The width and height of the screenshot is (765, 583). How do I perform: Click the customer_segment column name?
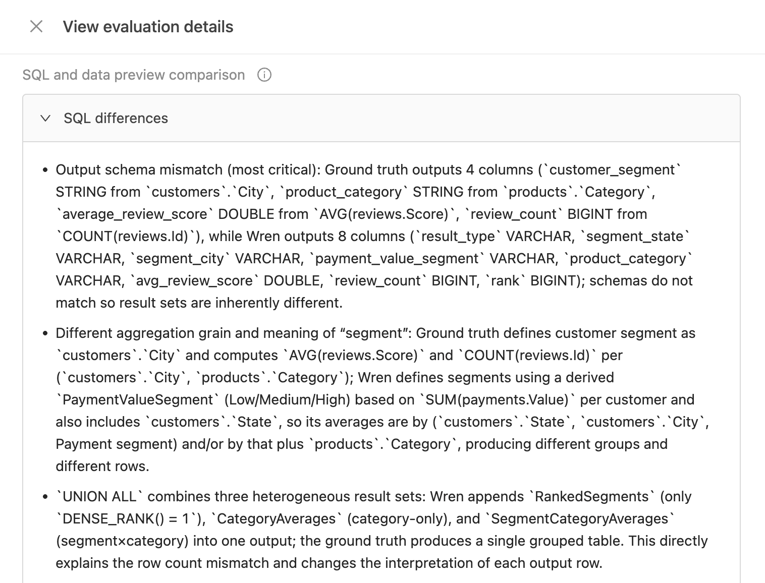(612, 169)
